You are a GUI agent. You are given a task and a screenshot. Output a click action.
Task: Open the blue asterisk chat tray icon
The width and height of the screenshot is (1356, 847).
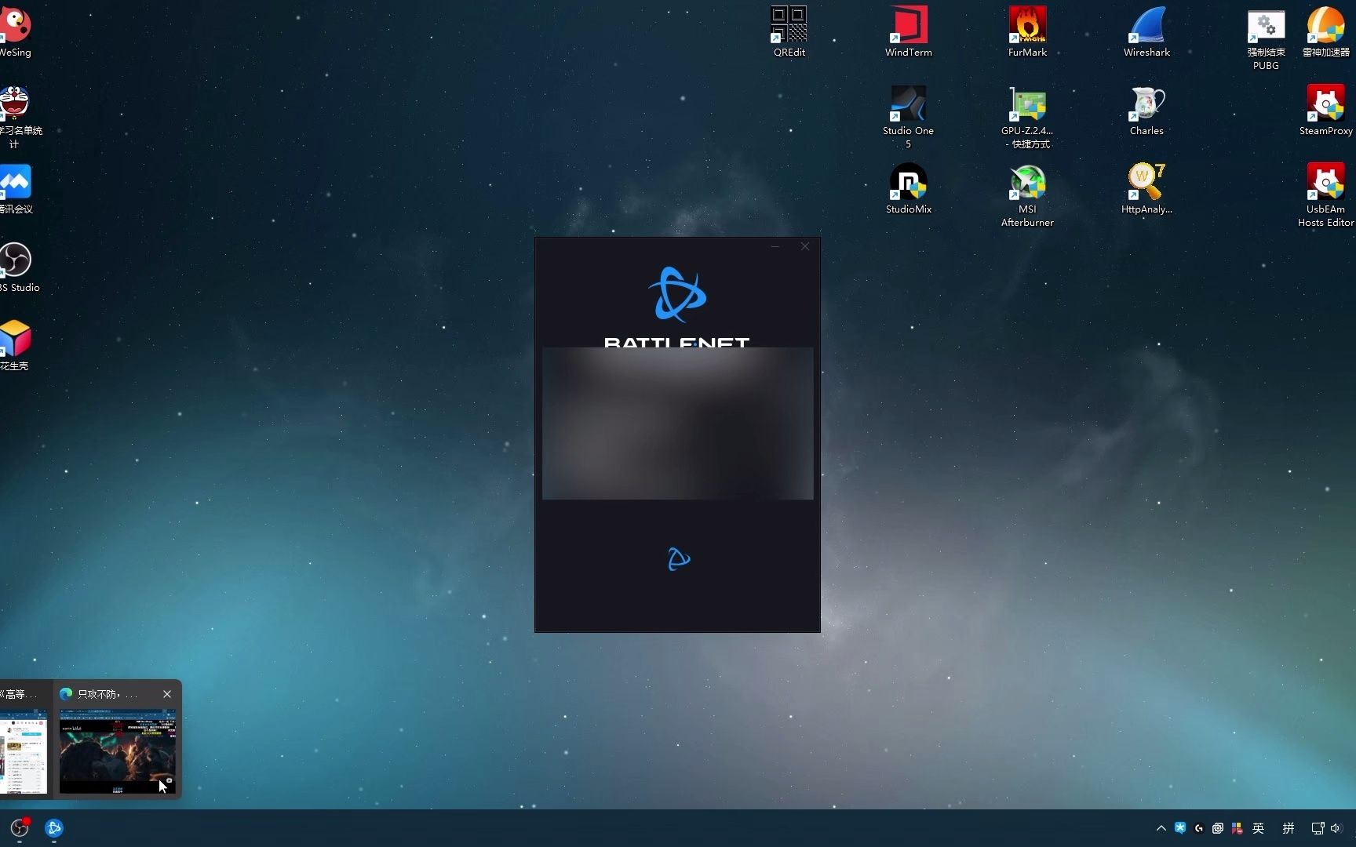click(x=1180, y=828)
